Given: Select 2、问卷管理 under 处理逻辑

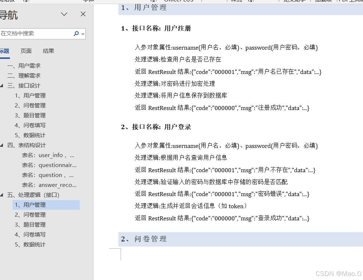Looking at the screenshot, I should pos(30,215).
